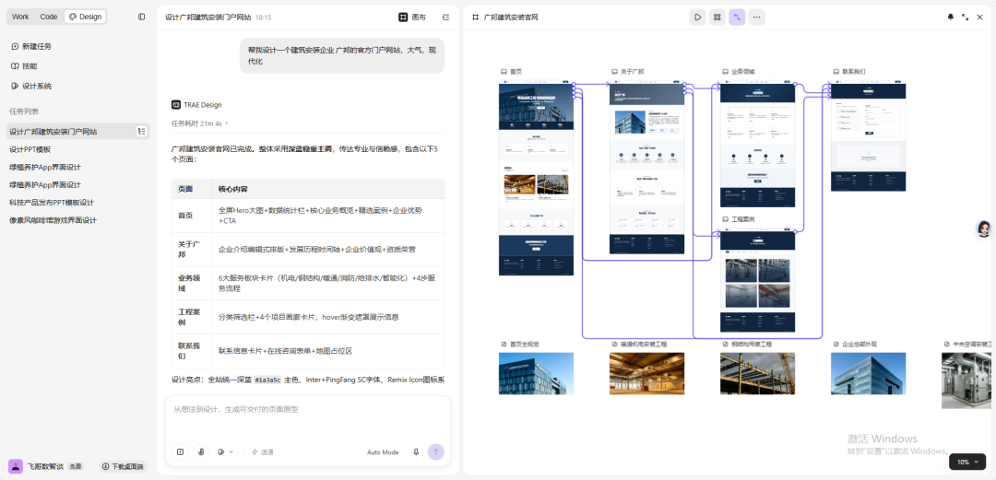Select the 首页 page frame label

click(x=511, y=72)
